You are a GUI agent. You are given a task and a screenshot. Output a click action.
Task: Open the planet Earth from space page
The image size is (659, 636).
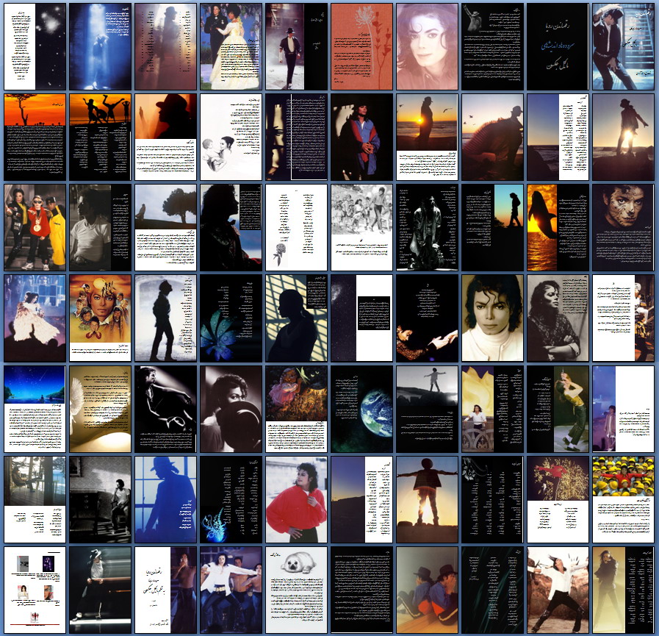pos(361,409)
